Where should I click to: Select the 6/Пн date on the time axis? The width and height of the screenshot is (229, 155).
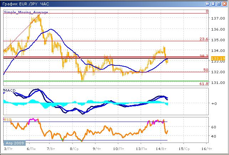click(31, 148)
